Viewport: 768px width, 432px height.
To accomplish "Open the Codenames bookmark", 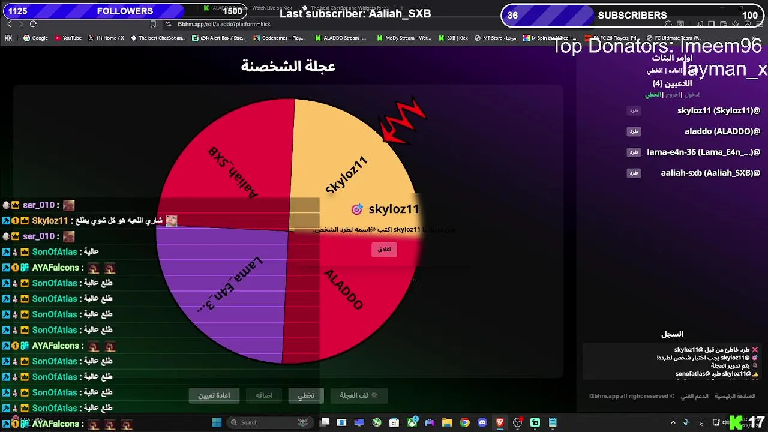I will 279,38.
